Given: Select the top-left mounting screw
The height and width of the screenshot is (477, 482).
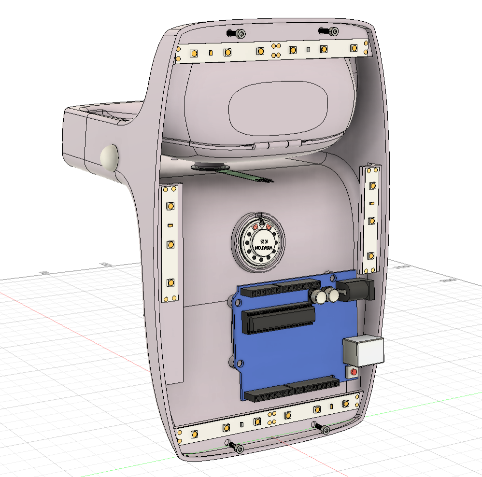Looking at the screenshot, I should [x=236, y=33].
